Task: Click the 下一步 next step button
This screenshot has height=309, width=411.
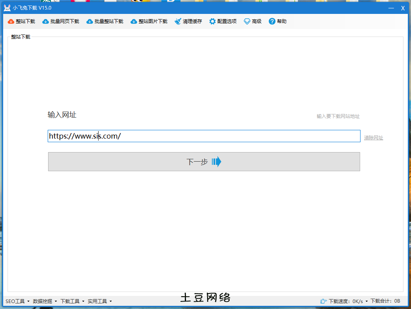Action: [x=204, y=162]
